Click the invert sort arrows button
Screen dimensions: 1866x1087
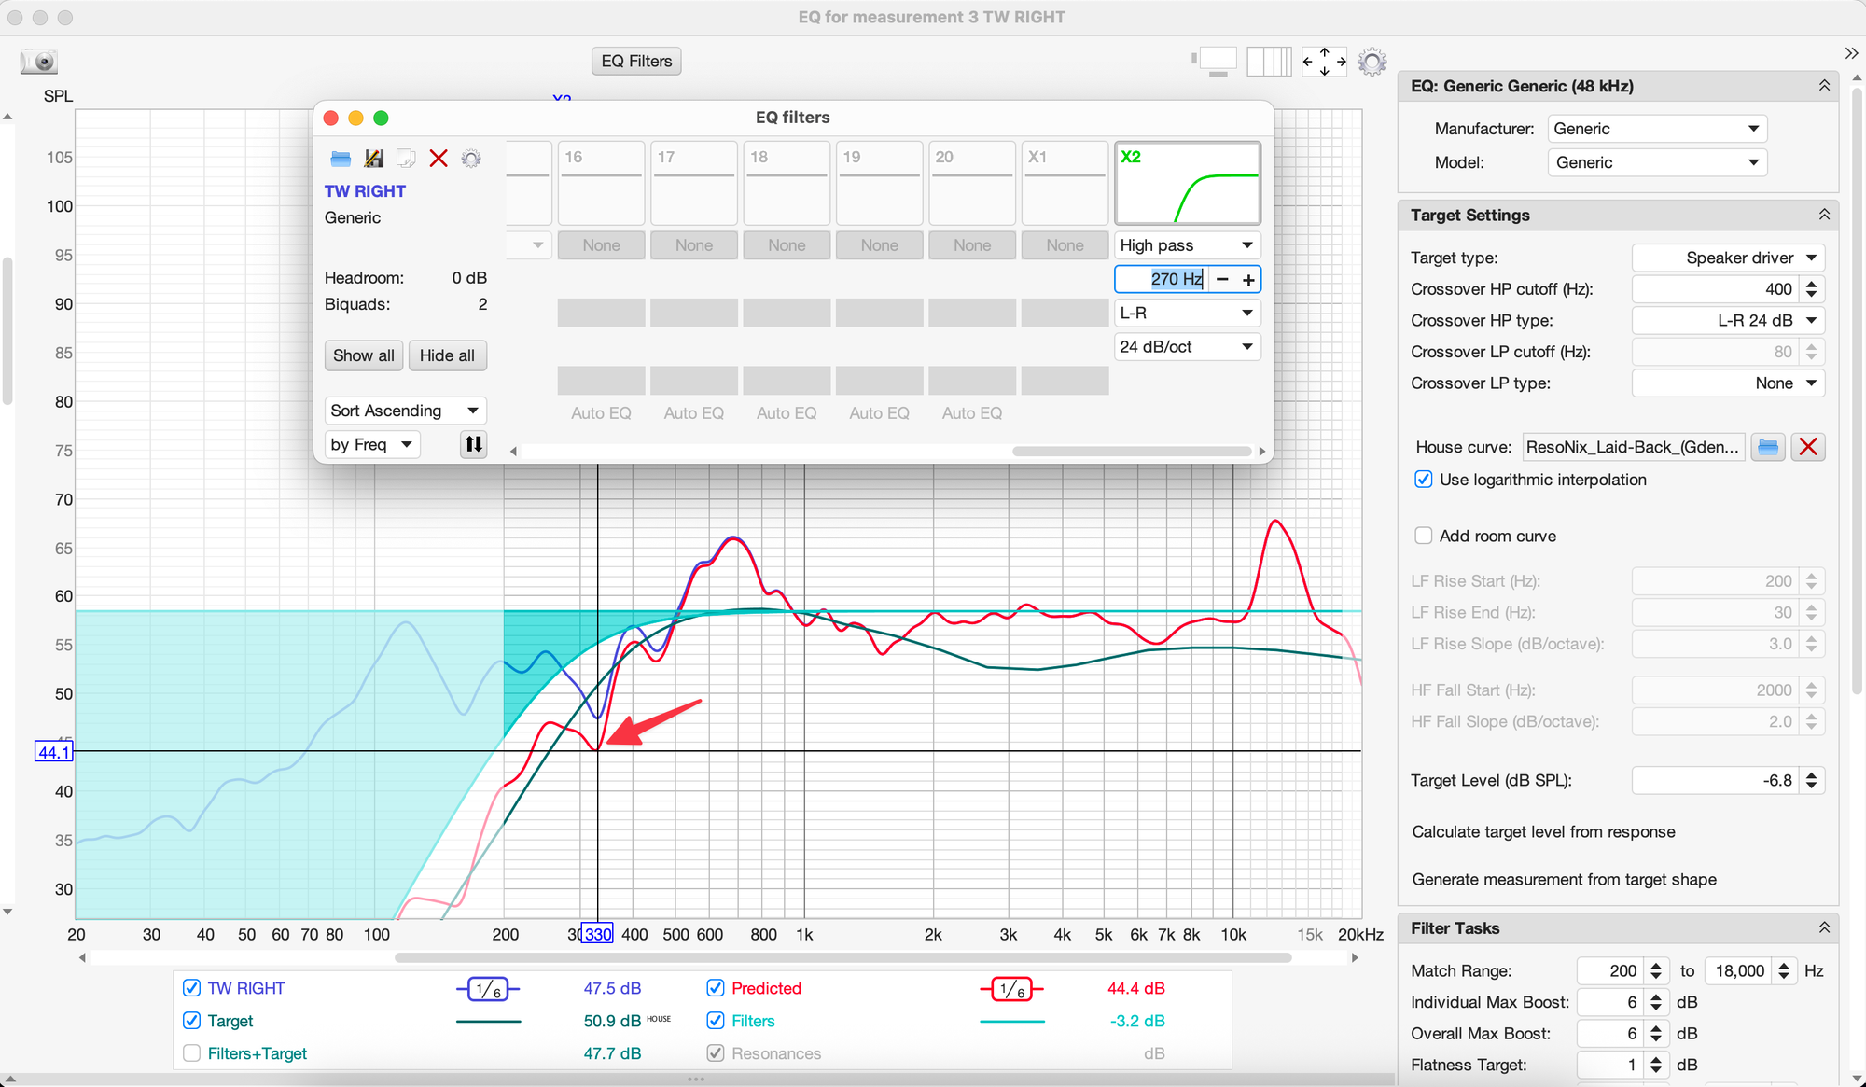click(474, 444)
